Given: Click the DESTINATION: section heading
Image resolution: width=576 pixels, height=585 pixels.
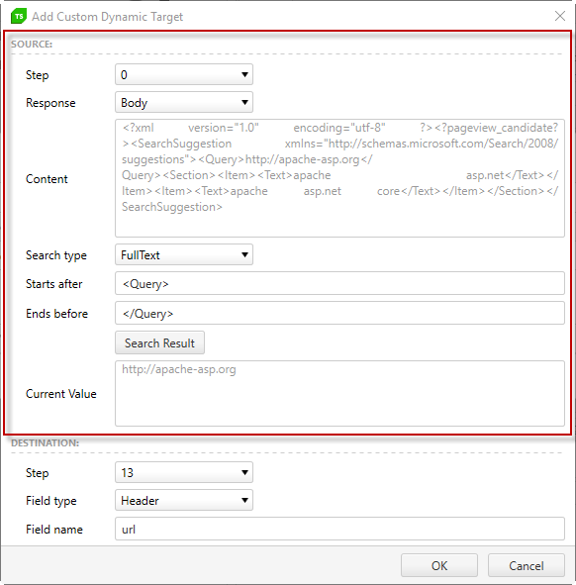Looking at the screenshot, I should [x=46, y=442].
